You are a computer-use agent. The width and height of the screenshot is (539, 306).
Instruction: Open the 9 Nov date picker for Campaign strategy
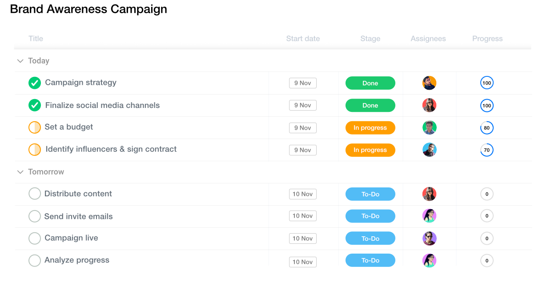point(302,83)
